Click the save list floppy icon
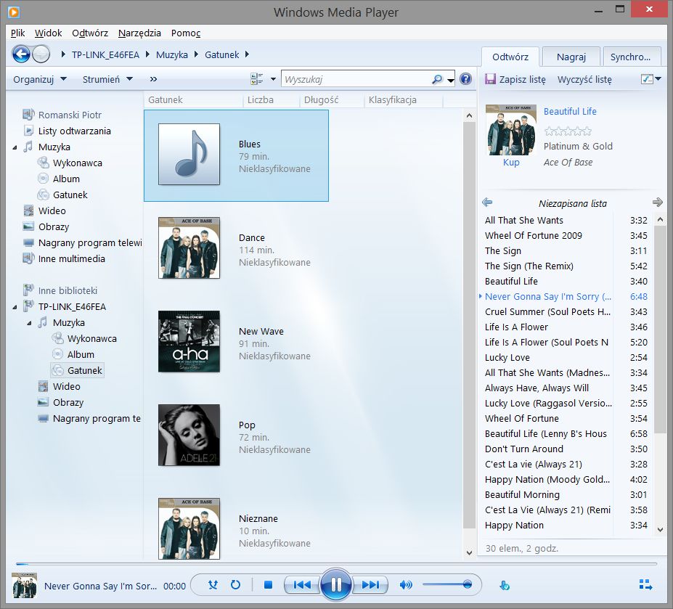673x609 pixels. tap(490, 79)
